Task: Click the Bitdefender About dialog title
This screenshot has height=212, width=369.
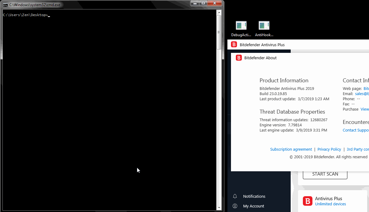Action: click(261, 58)
